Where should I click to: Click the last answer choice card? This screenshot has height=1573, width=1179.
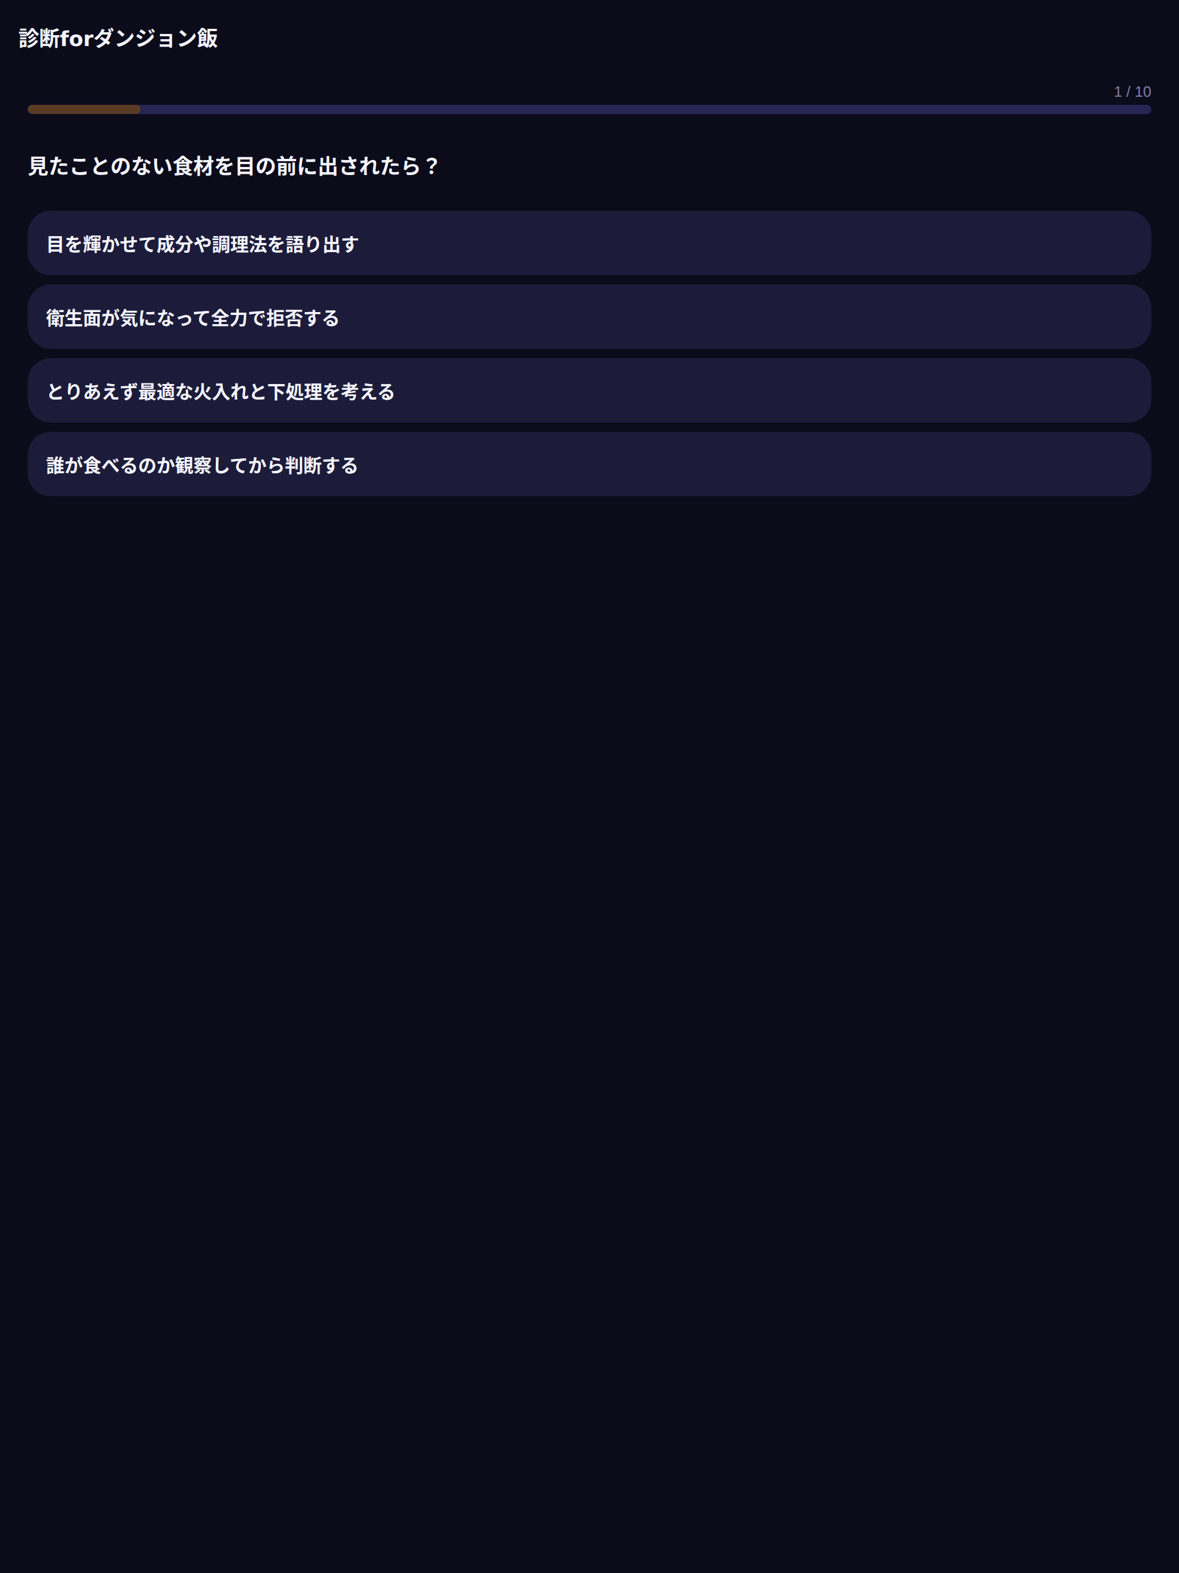(x=589, y=465)
